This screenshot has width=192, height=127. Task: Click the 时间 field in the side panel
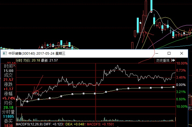tap(8, 66)
